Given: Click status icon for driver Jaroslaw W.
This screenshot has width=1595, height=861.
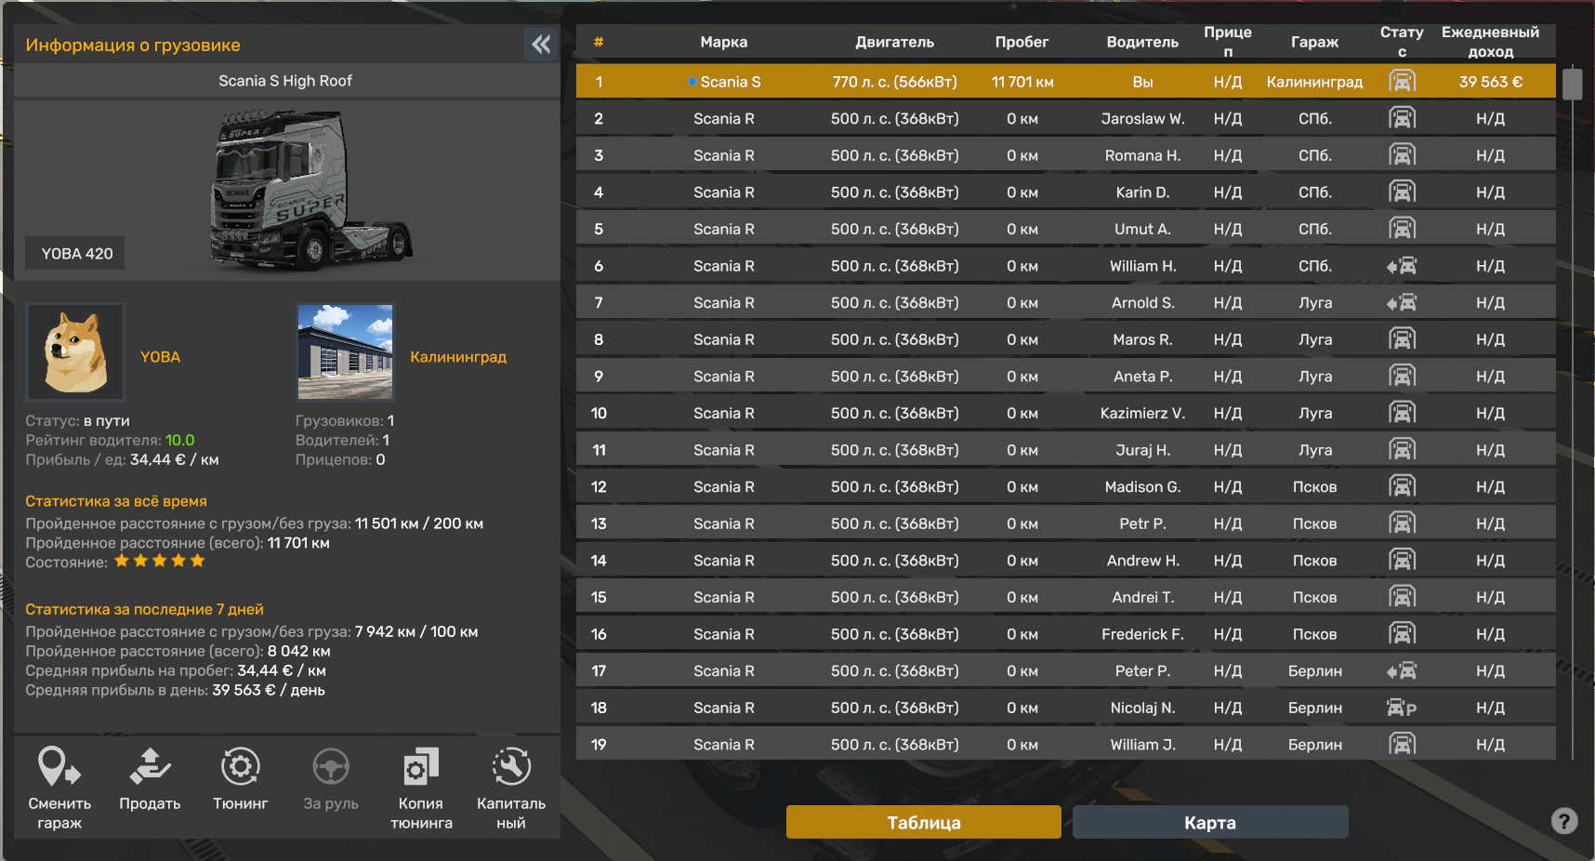Looking at the screenshot, I should click(x=1402, y=118).
